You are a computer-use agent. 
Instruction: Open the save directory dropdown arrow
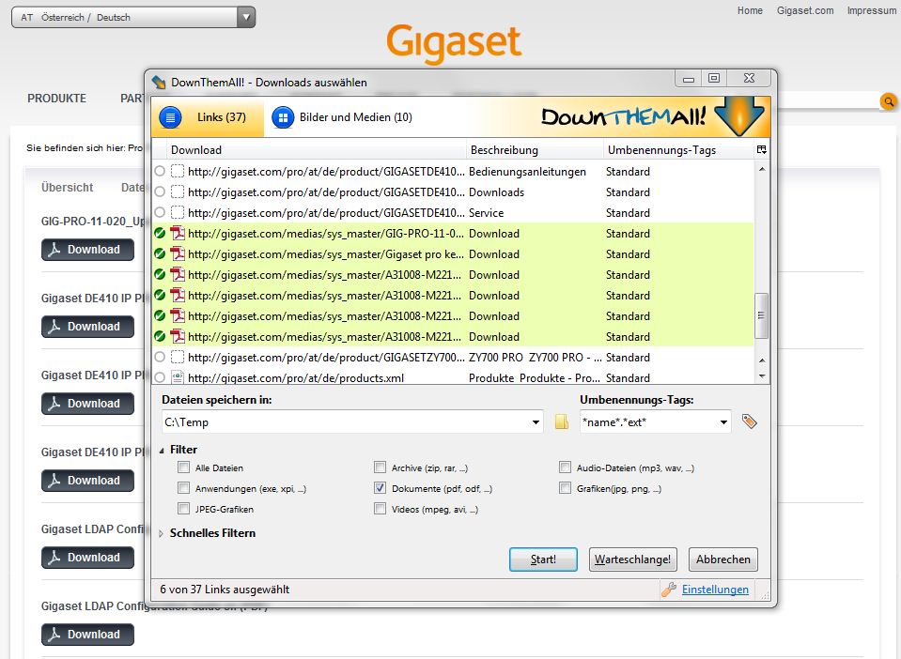(536, 421)
